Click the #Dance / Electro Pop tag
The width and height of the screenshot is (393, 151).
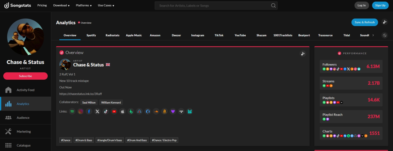pyautogui.click(x=164, y=140)
